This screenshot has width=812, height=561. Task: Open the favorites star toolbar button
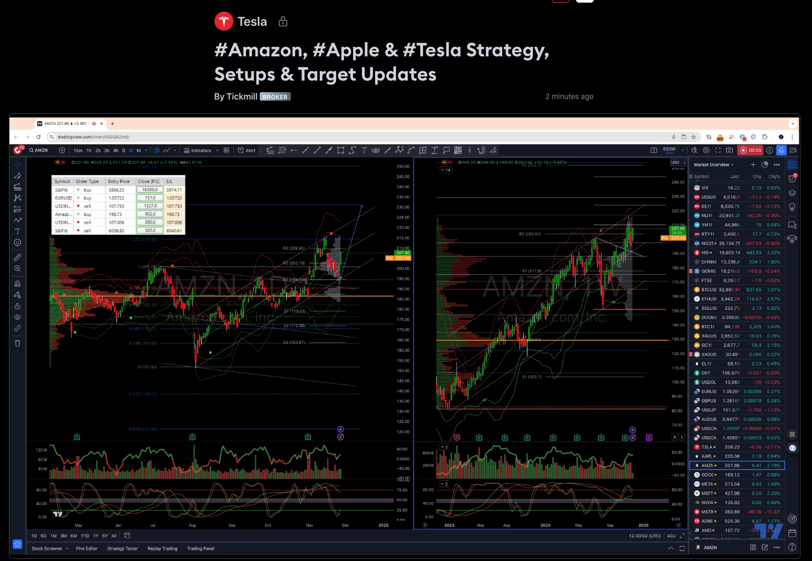pyautogui.click(x=17, y=544)
